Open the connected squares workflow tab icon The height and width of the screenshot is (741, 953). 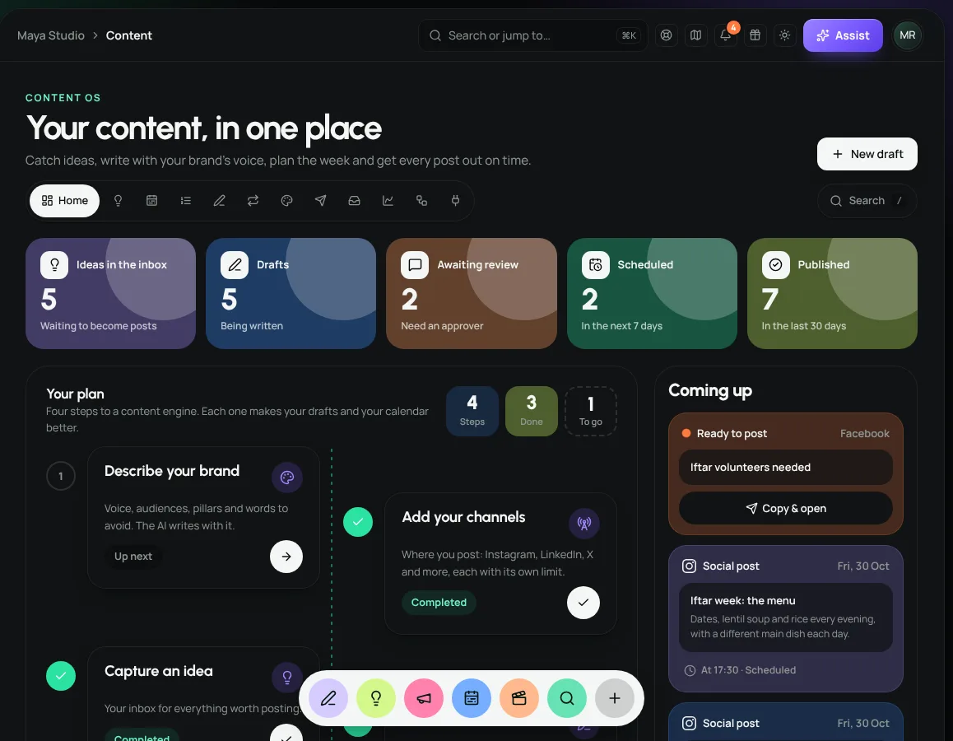click(422, 201)
